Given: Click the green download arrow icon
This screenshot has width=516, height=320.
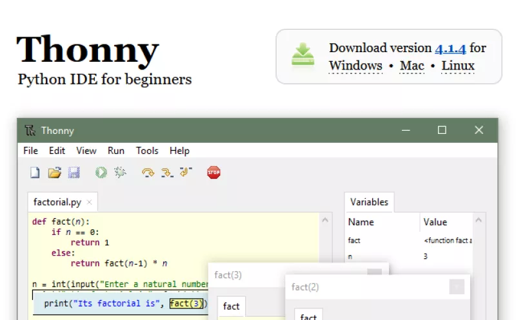Looking at the screenshot, I should (x=303, y=55).
